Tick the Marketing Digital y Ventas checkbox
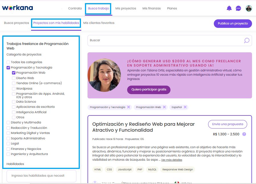256x184 pixels. pyautogui.click(x=8, y=133)
